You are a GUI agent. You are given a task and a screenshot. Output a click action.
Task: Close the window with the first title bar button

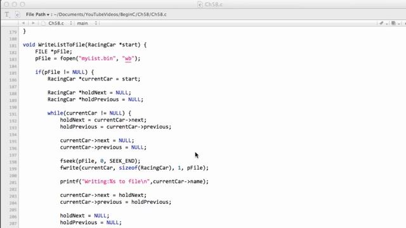coord(7,4)
